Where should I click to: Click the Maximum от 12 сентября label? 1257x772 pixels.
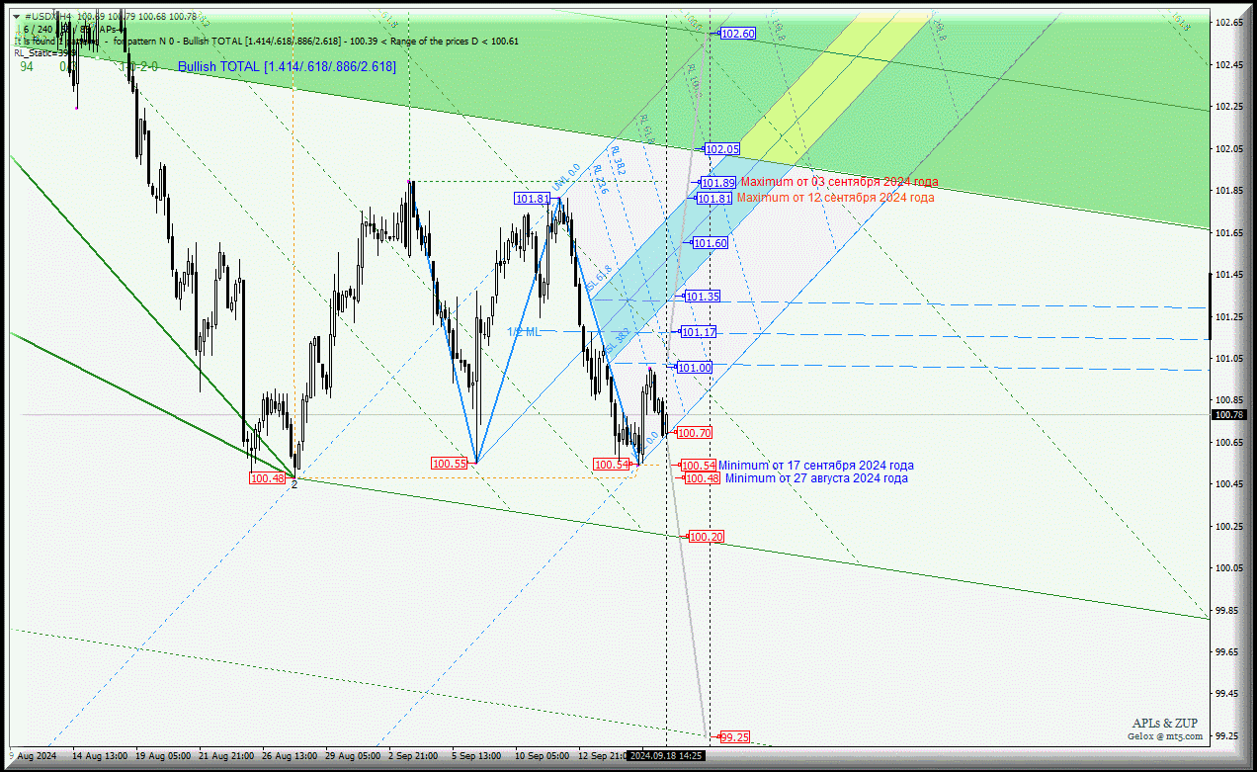click(x=835, y=198)
